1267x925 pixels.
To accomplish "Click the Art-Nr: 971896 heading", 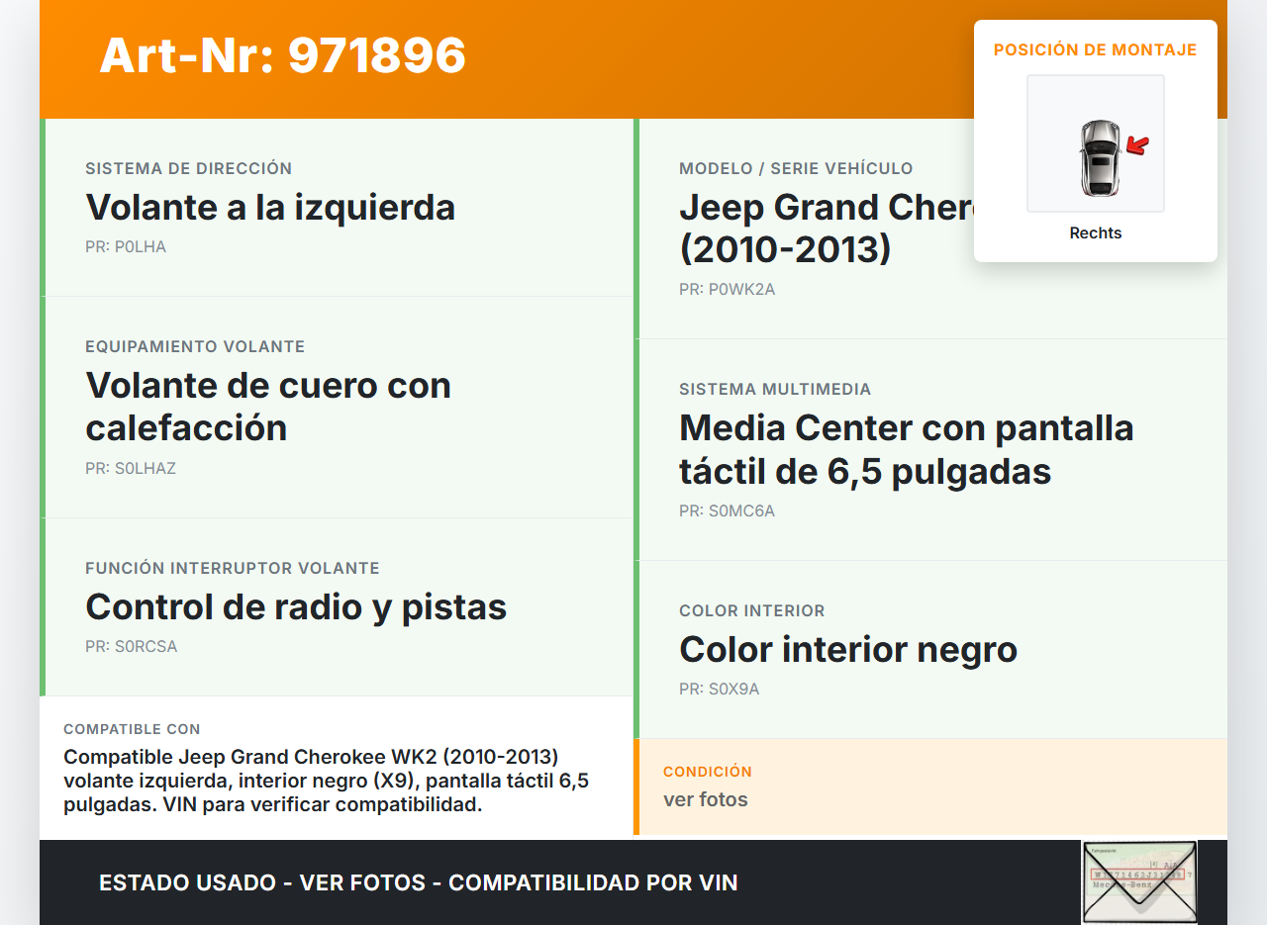I will (x=283, y=55).
